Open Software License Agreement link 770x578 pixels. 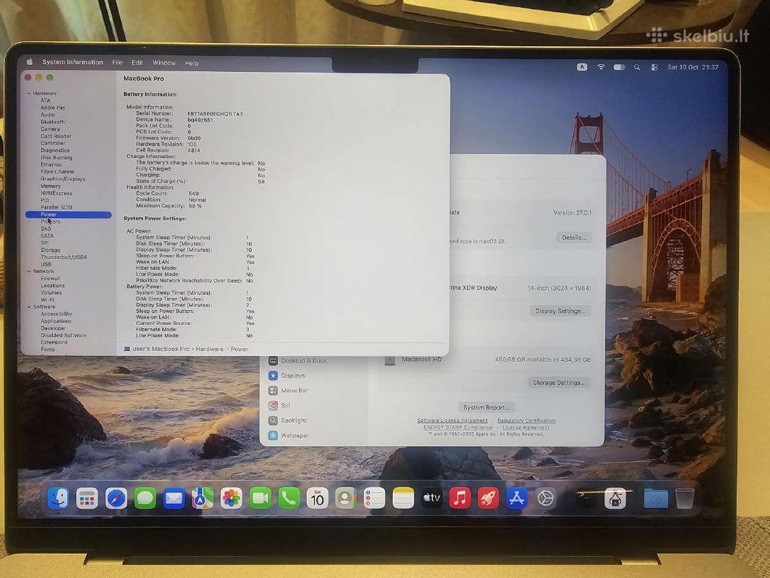pos(452,421)
